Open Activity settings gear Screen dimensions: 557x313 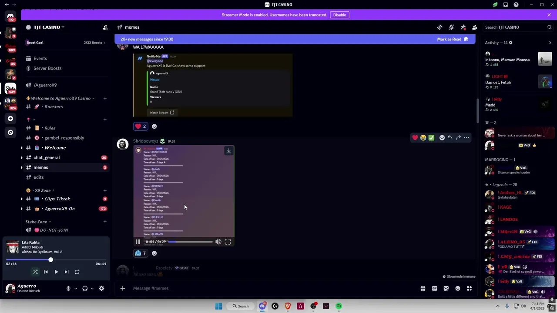pyautogui.click(x=510, y=43)
